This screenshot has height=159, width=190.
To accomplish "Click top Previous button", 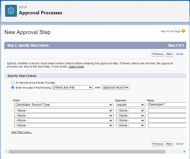I will [x=157, y=54].
